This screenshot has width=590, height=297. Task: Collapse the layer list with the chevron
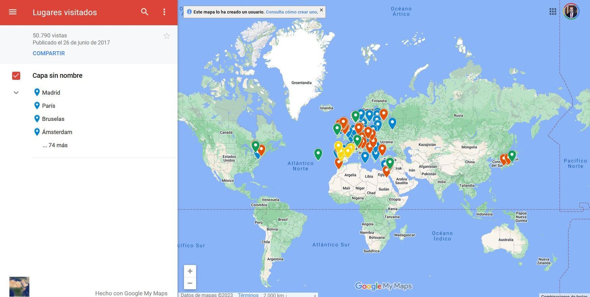coord(16,92)
